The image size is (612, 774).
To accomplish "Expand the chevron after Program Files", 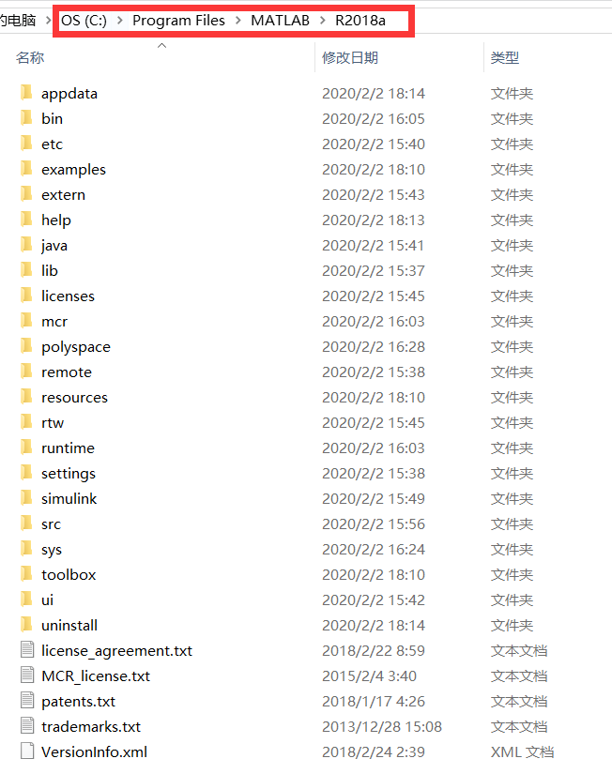I will click(238, 21).
